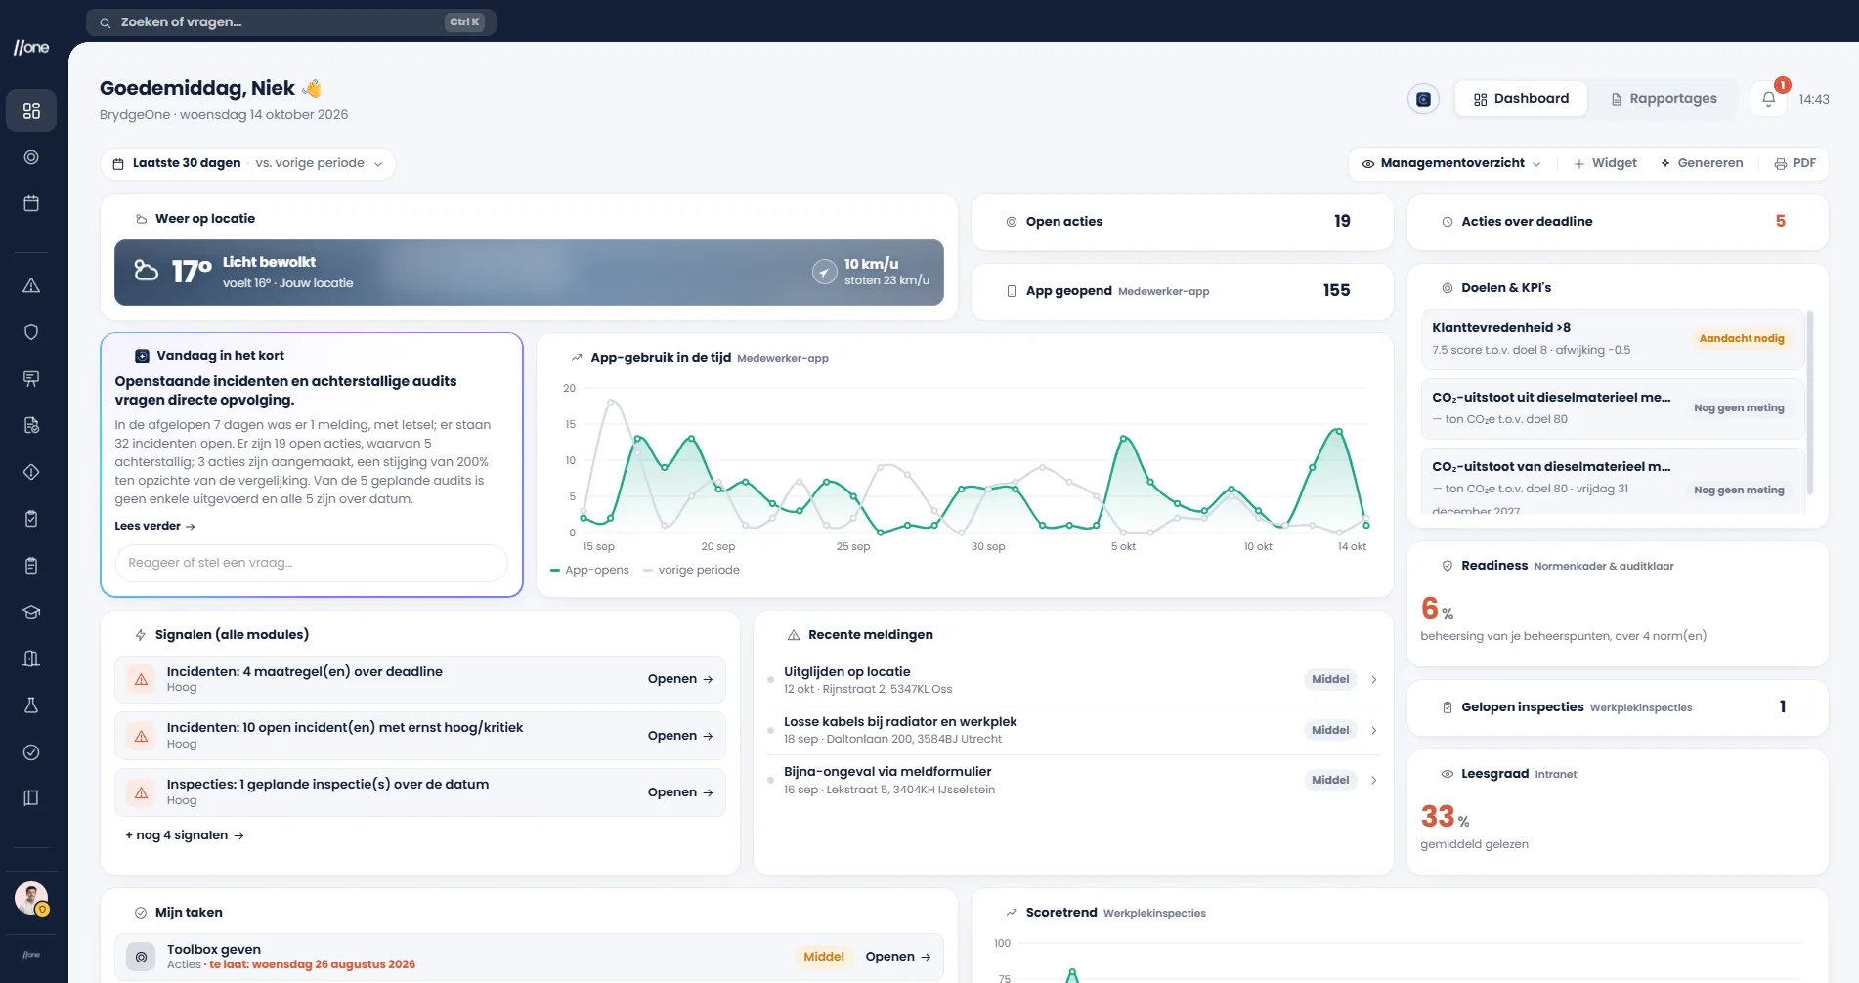
Task: Open the lab flask icon in sidebar
Action: coord(31,705)
